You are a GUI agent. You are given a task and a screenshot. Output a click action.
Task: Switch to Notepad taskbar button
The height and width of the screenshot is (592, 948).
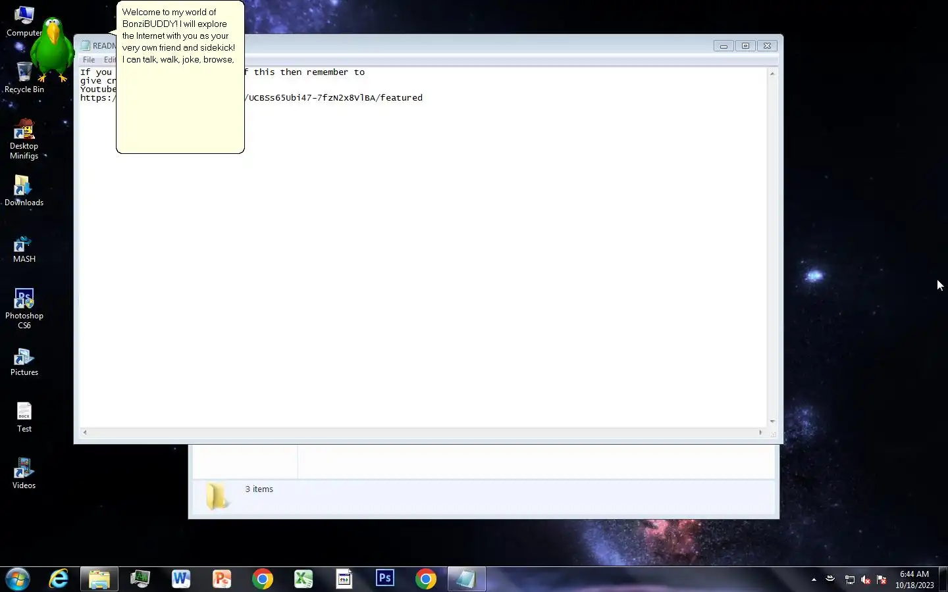(467, 580)
